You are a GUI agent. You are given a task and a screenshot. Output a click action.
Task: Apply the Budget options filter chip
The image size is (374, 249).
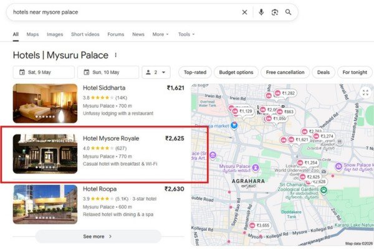(236, 72)
